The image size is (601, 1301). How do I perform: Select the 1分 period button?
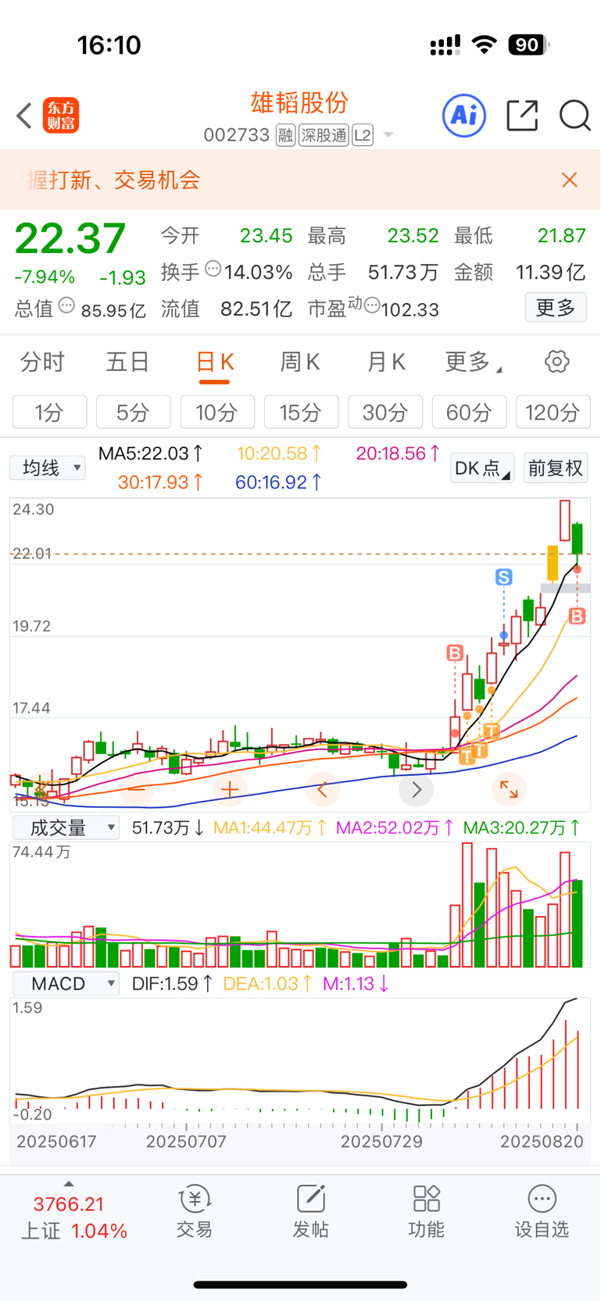pos(49,412)
